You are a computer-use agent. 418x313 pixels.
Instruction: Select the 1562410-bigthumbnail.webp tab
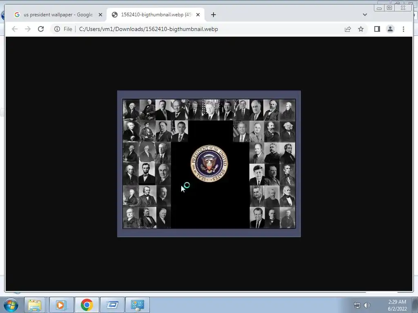[x=156, y=15]
